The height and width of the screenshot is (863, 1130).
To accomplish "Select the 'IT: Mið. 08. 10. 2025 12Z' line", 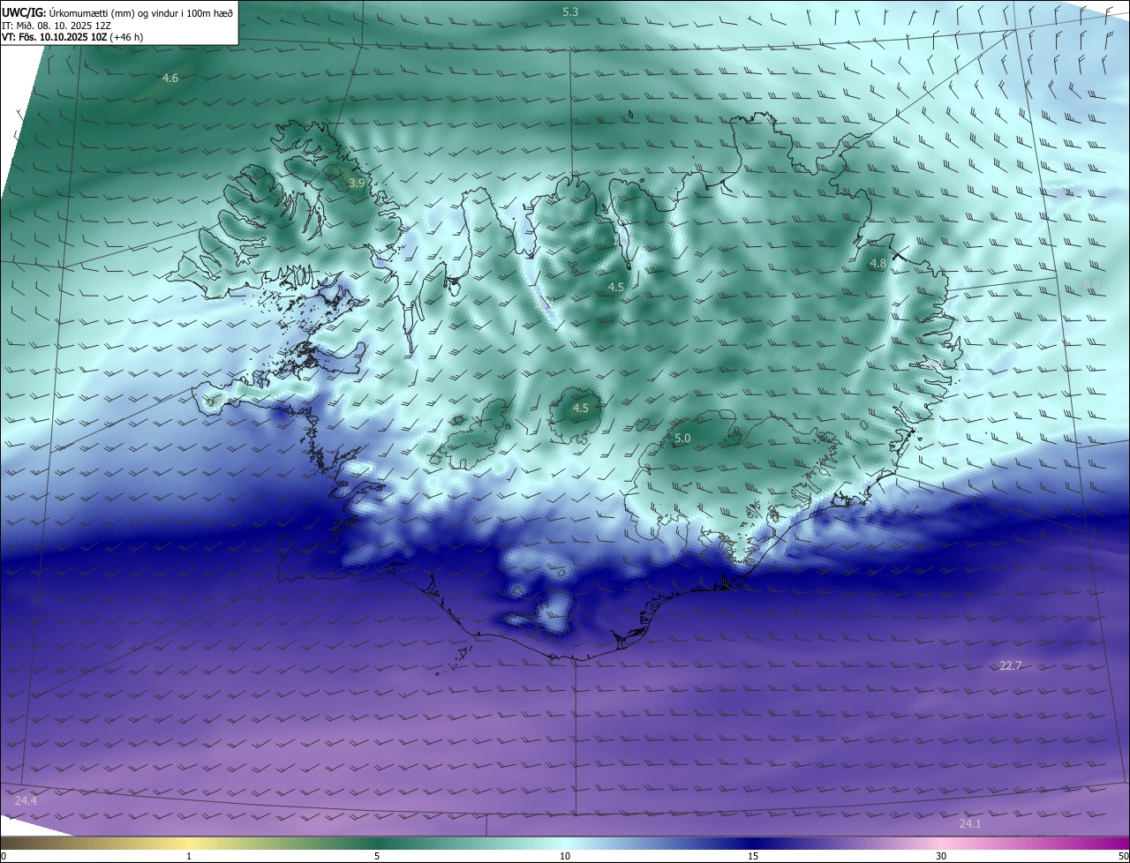I will click(x=56, y=25).
